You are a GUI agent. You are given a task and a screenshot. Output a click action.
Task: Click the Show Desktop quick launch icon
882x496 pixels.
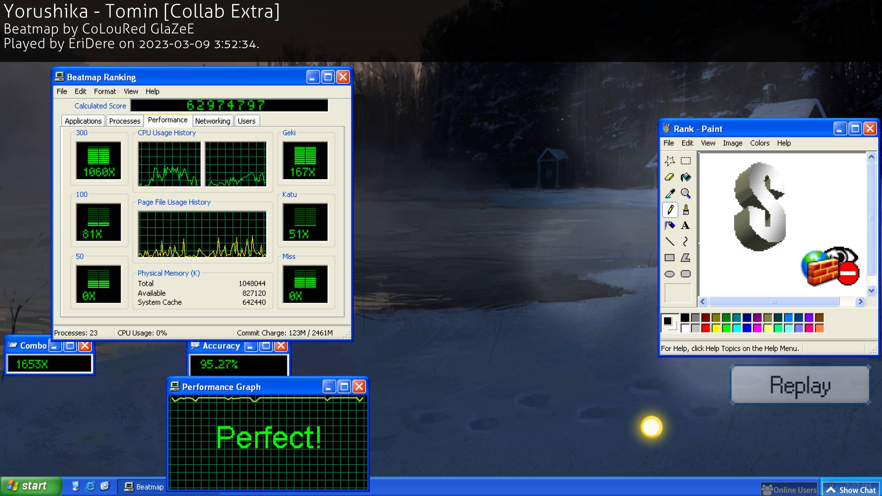point(75,486)
